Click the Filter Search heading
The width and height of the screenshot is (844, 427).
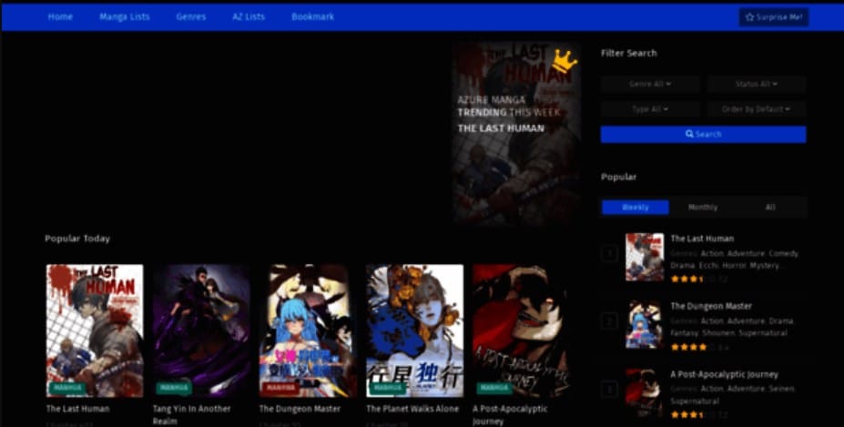point(629,53)
